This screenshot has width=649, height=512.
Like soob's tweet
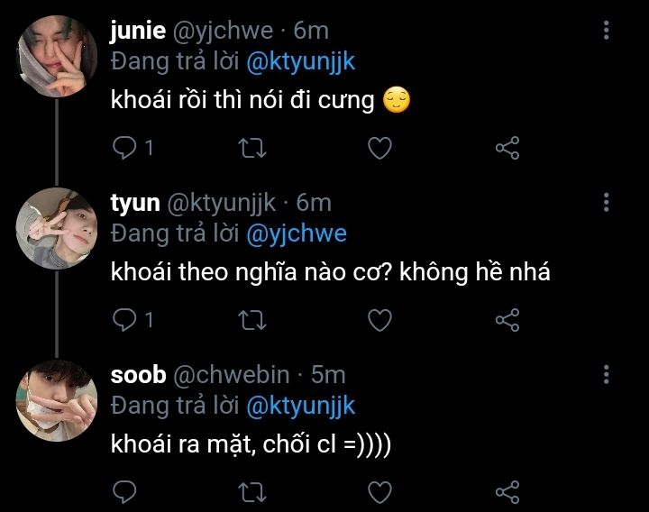point(380,491)
